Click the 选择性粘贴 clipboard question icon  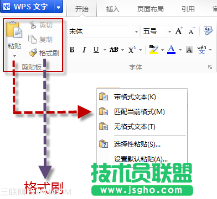pyautogui.click(x=104, y=144)
